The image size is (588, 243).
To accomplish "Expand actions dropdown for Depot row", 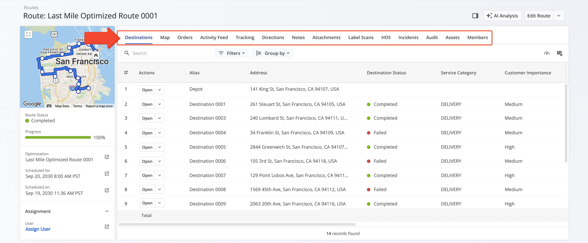I will coord(159,90).
